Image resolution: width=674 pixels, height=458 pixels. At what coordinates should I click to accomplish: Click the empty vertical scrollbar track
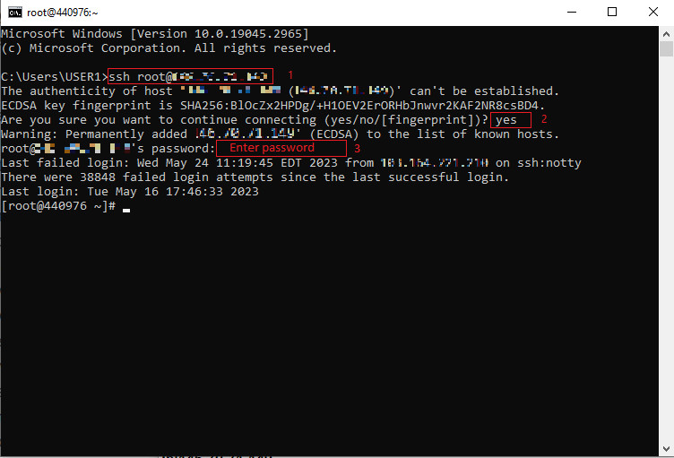666,249
